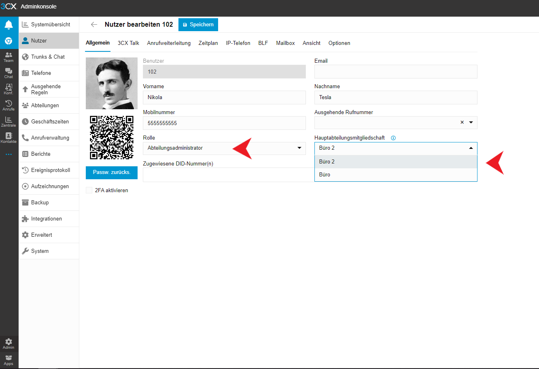Open Anrufe call history icon

pyautogui.click(x=8, y=105)
